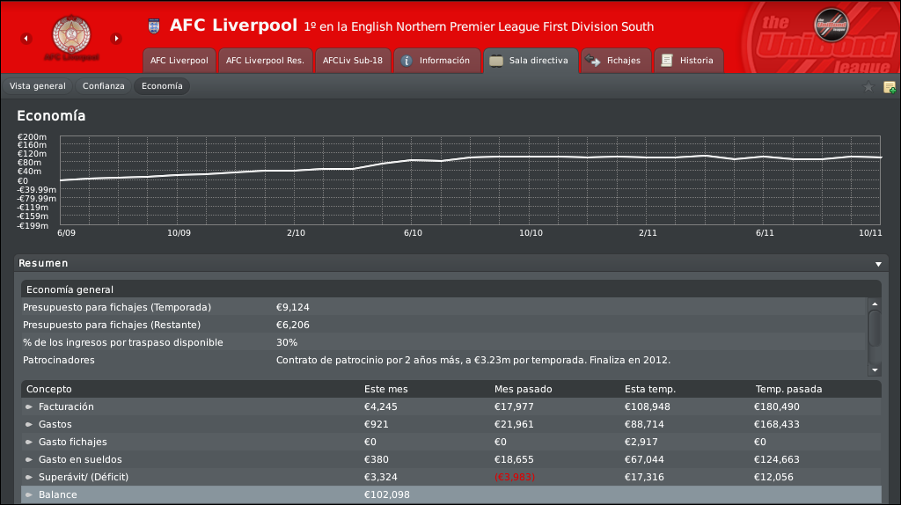The width and height of the screenshot is (901, 505).
Task: Click scroll up arrow in Economía general
Action: (x=875, y=304)
